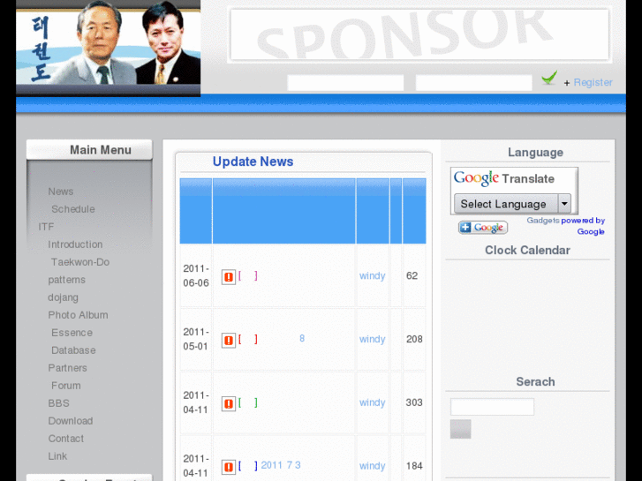Click the green checkmark login icon
Viewport: 642px width, 481px height.
point(549,78)
